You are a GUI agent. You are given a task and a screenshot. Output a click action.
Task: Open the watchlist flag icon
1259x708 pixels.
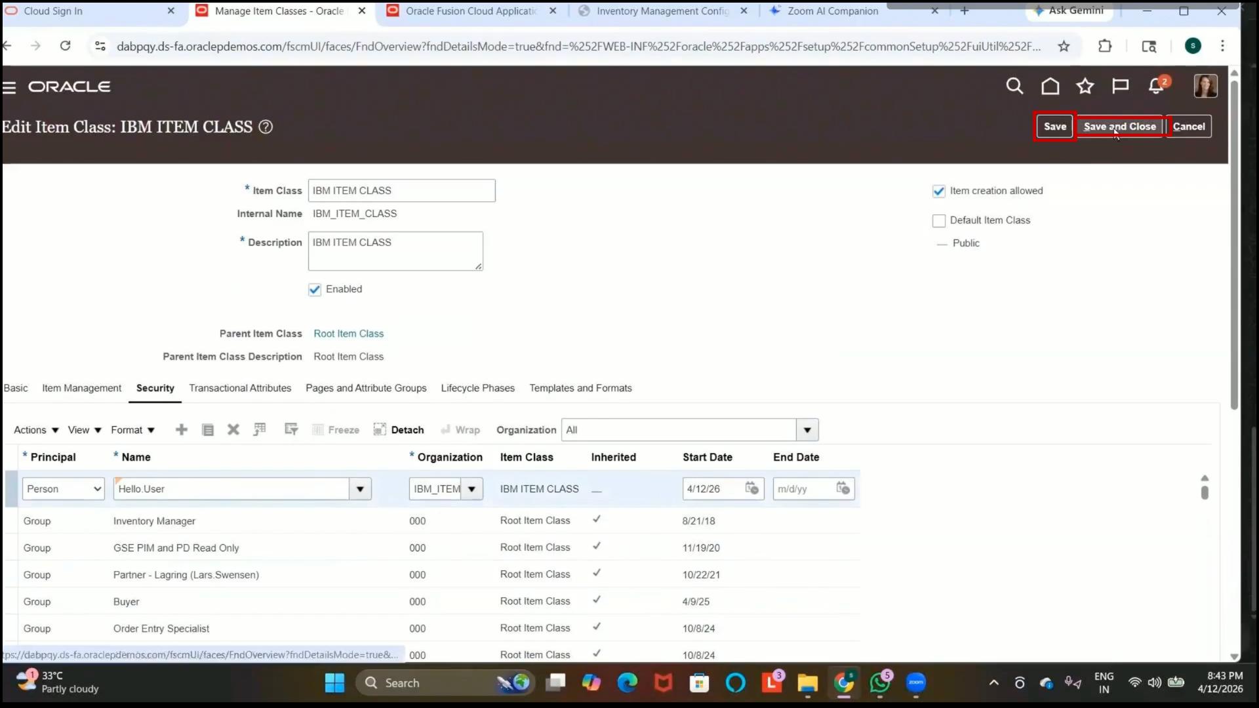tap(1121, 86)
